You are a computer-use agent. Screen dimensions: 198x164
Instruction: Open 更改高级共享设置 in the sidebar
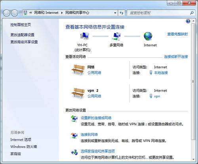(24, 42)
